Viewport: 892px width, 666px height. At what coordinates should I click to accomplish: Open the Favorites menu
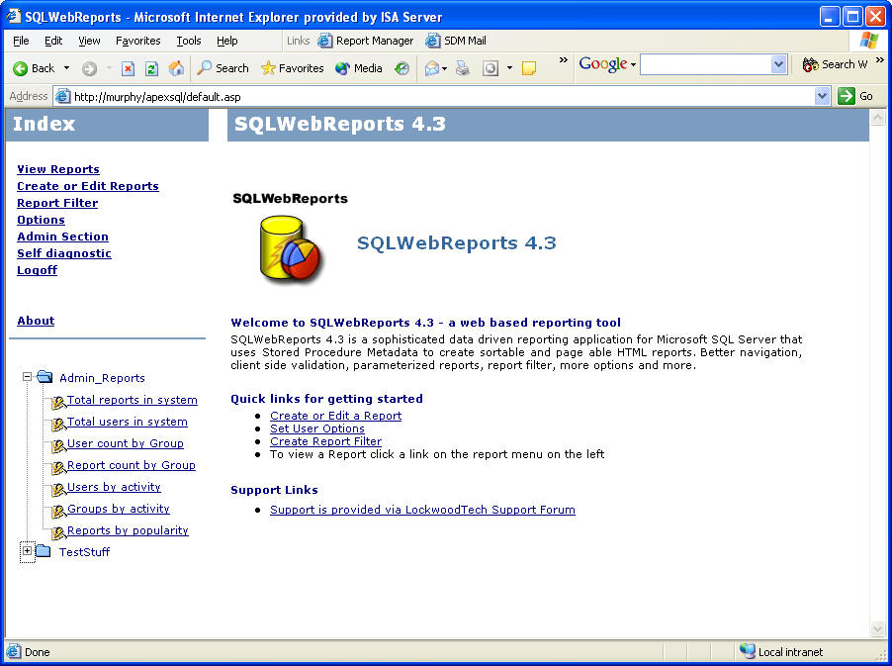[138, 41]
